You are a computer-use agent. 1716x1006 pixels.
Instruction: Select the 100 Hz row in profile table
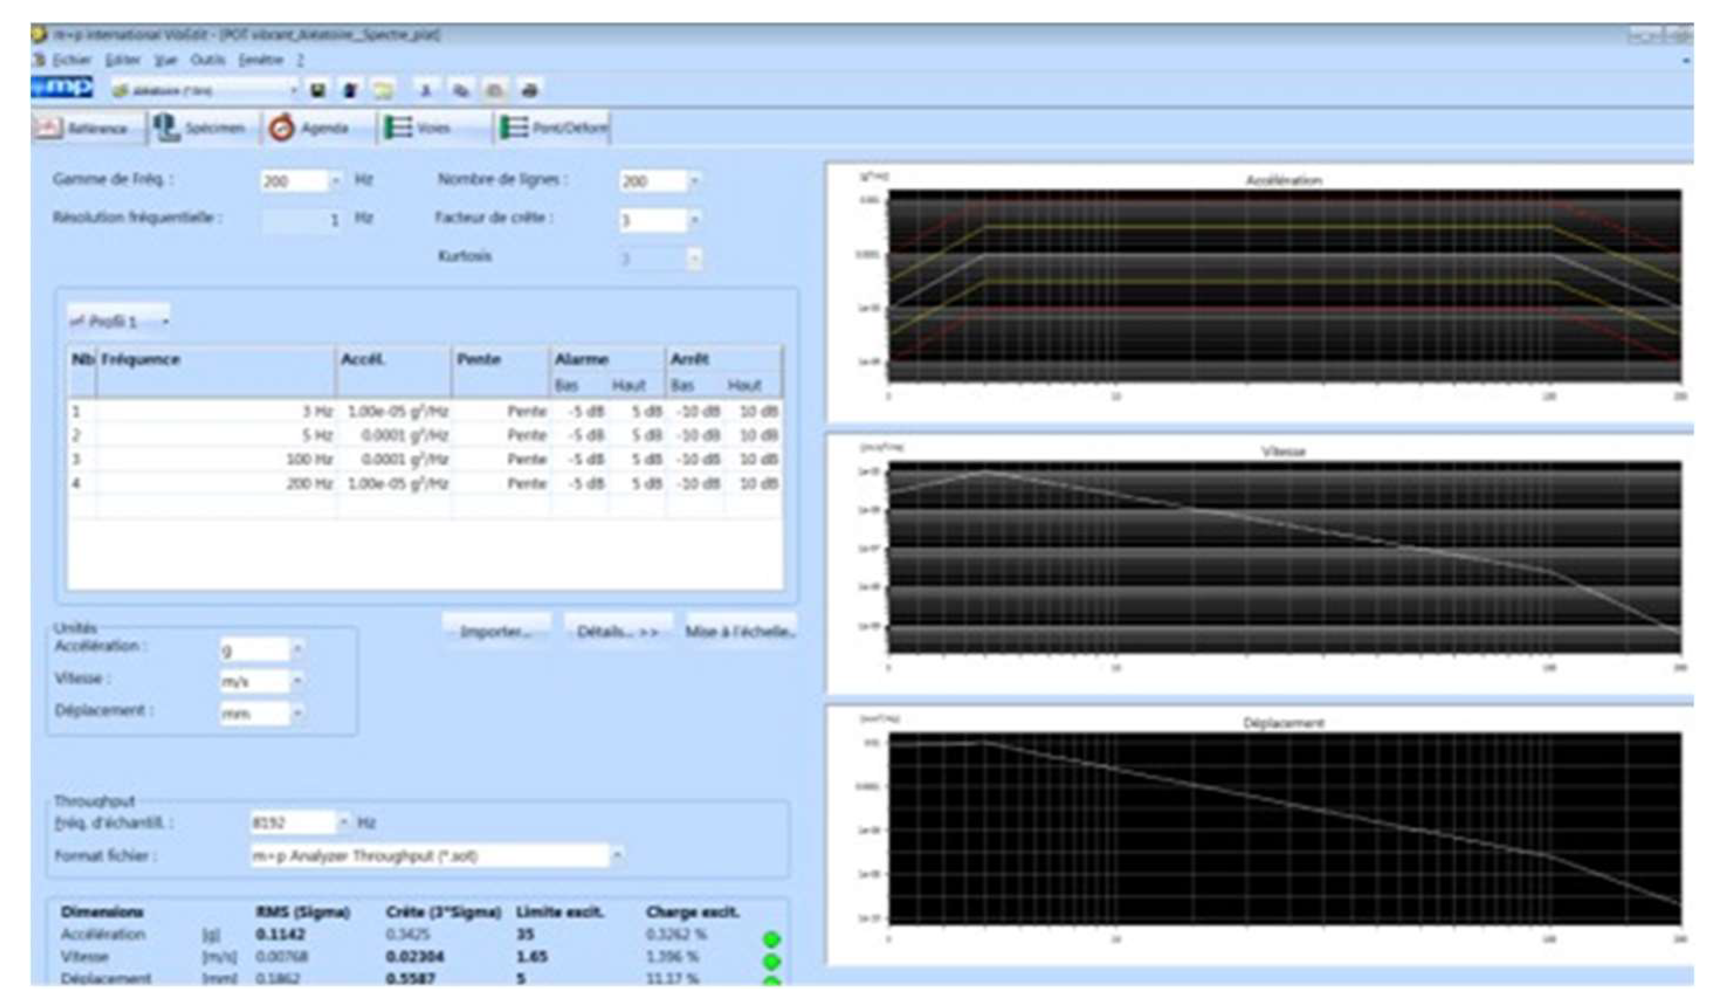tap(310, 460)
